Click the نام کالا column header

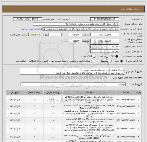[x=89, y=93]
